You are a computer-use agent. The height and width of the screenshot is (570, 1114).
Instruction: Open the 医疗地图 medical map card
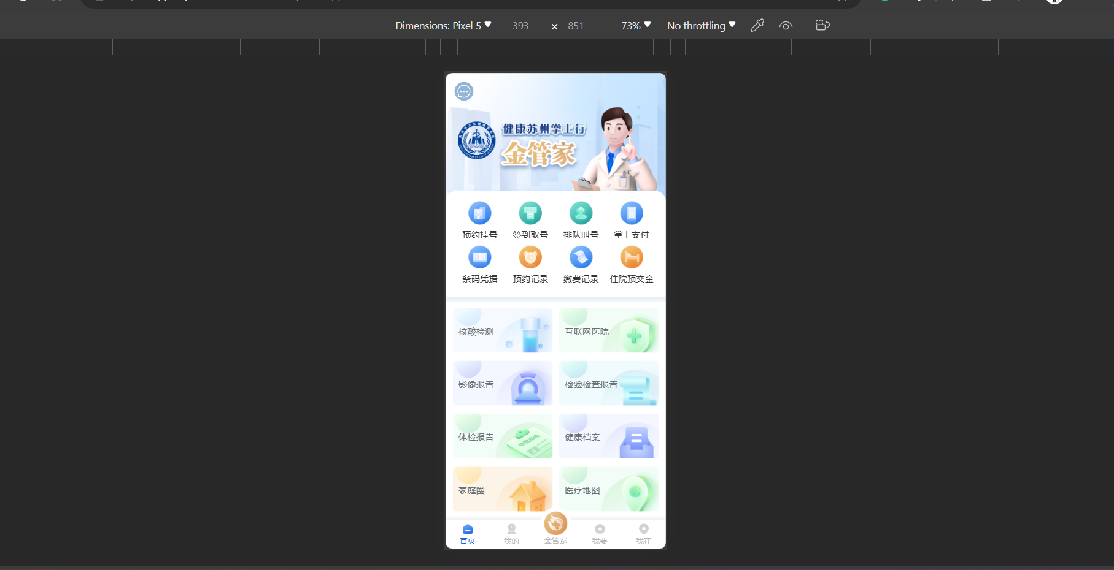tap(609, 489)
